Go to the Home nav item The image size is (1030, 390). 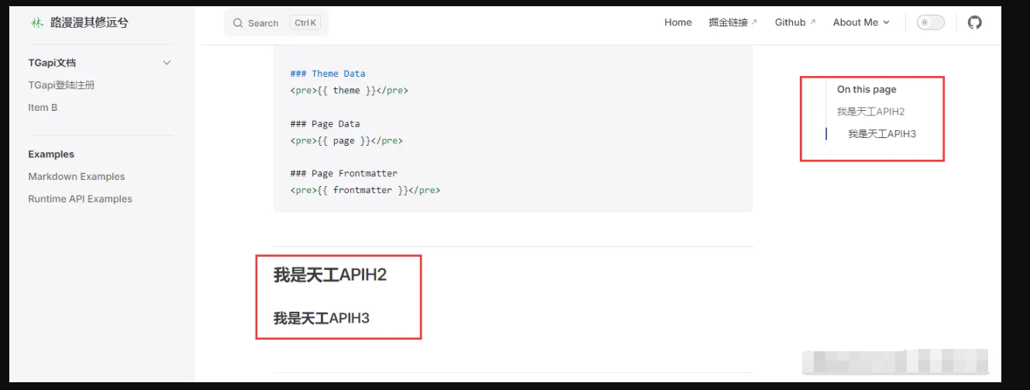tap(677, 22)
